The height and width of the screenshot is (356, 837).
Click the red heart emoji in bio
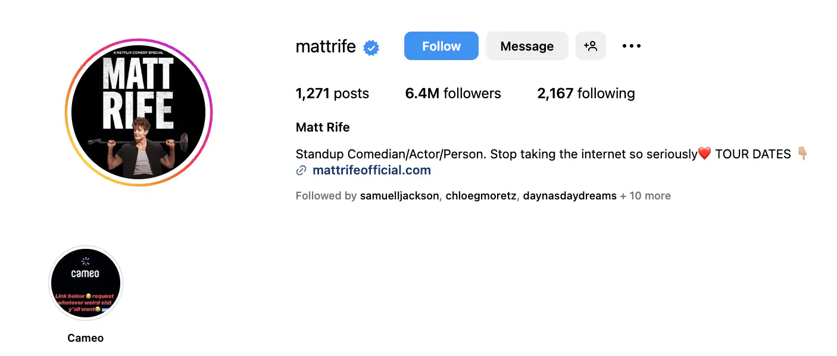704,154
